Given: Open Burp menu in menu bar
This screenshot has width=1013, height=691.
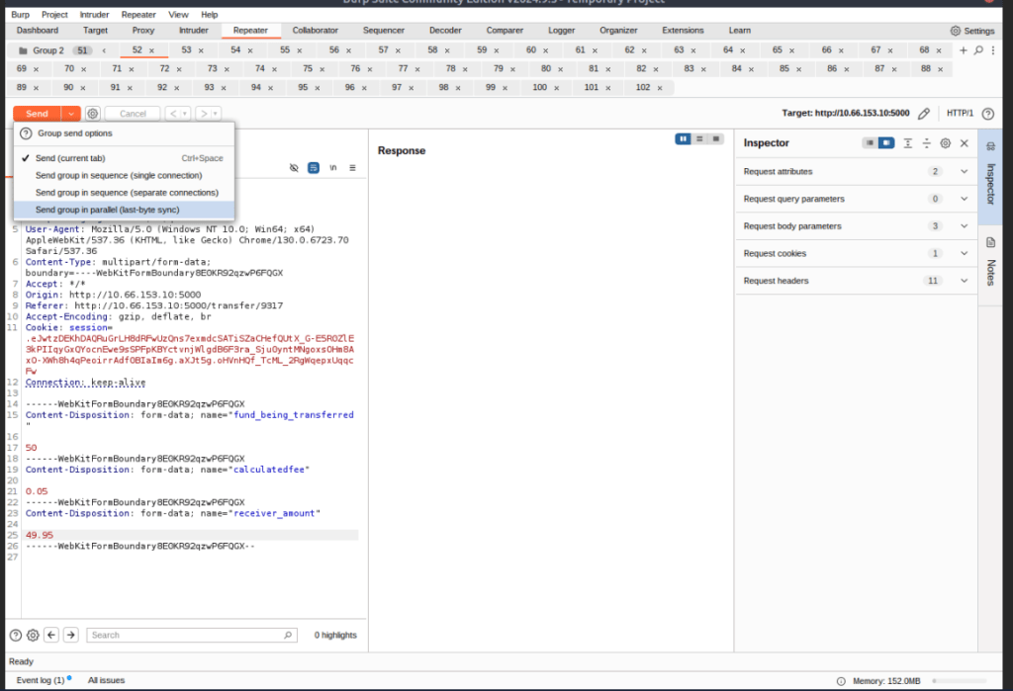Looking at the screenshot, I should [x=20, y=14].
